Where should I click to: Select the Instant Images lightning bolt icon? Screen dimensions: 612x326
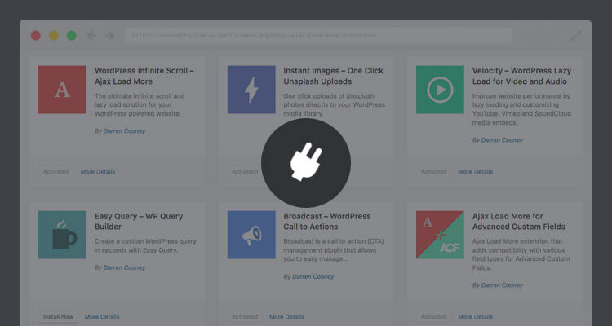click(x=251, y=90)
